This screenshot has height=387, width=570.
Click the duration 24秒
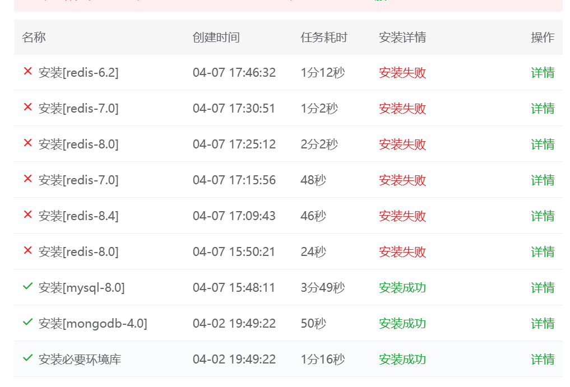point(313,251)
